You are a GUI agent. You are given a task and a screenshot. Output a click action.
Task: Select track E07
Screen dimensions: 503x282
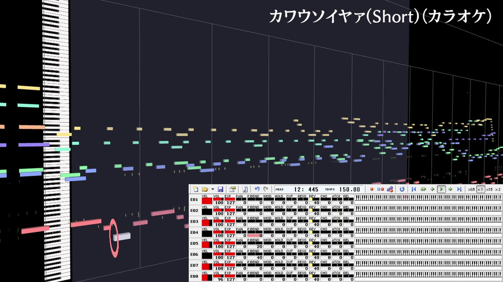coord(194,265)
